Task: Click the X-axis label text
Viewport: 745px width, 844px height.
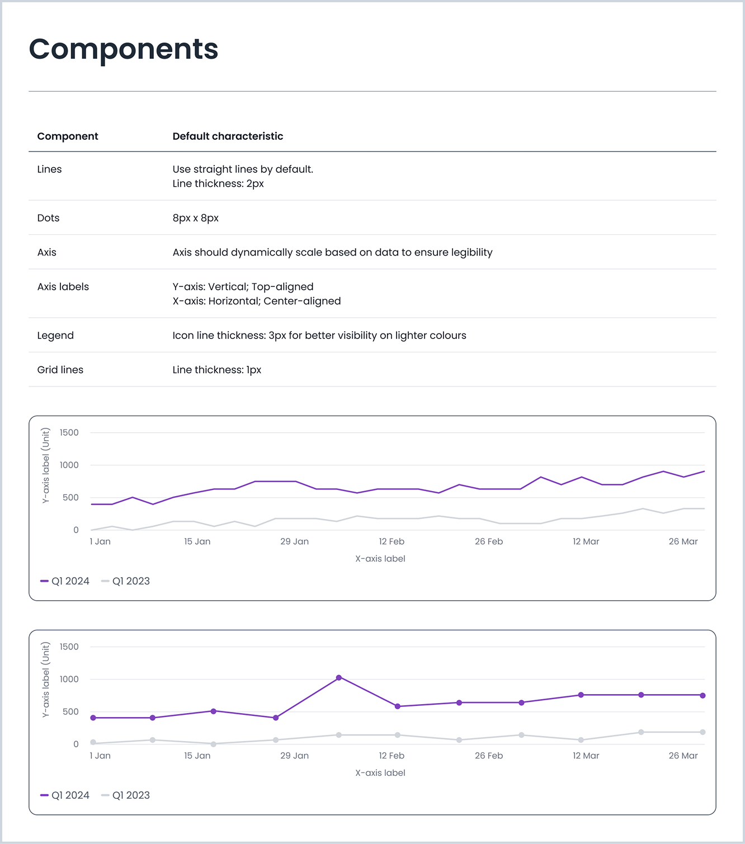Action: click(380, 558)
